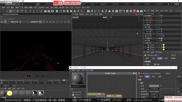The image size is (182, 102).
Task: Click search icon in Object Manager header
Action: pyautogui.click(x=175, y=11)
